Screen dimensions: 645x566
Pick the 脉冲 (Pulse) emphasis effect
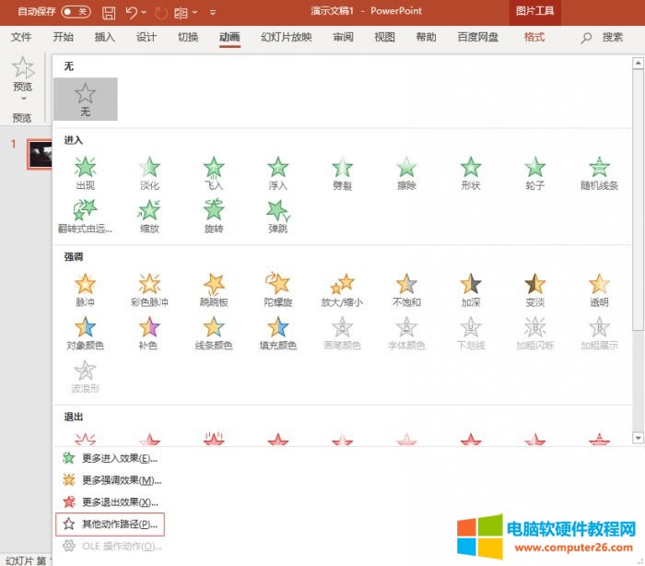86,289
